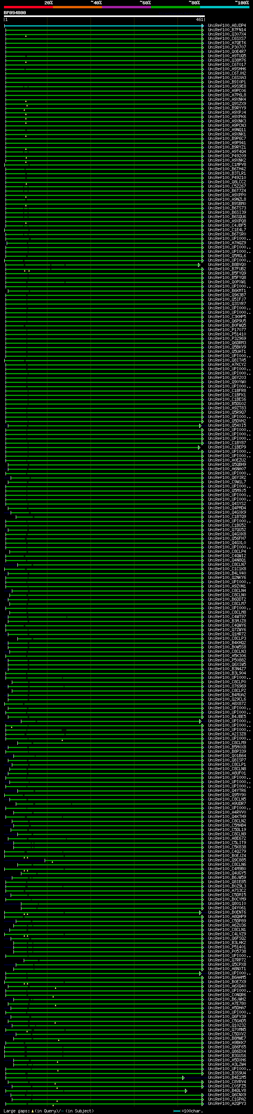Open hit UniRef100_B7FN14

(x=227, y=30)
